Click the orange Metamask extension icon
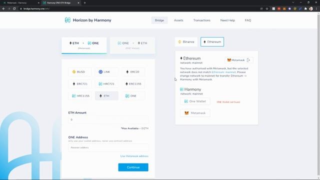 284,9
